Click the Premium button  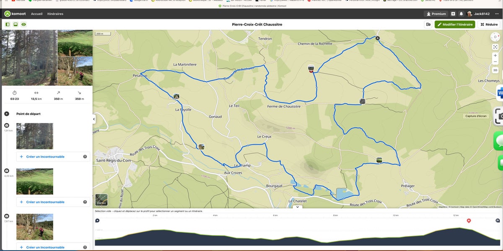tap(436, 14)
